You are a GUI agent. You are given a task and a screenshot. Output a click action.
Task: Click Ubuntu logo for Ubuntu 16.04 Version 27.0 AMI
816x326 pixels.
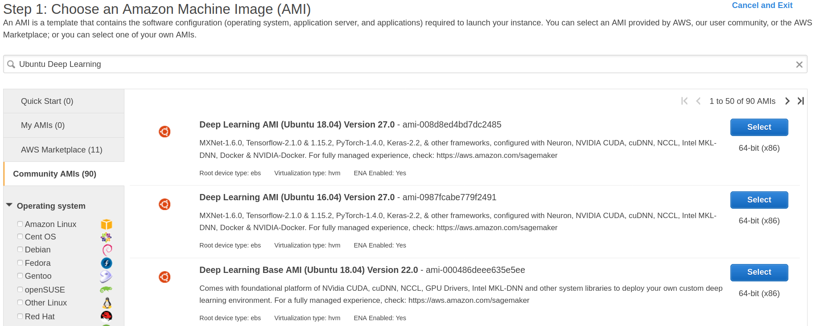pyautogui.click(x=165, y=204)
